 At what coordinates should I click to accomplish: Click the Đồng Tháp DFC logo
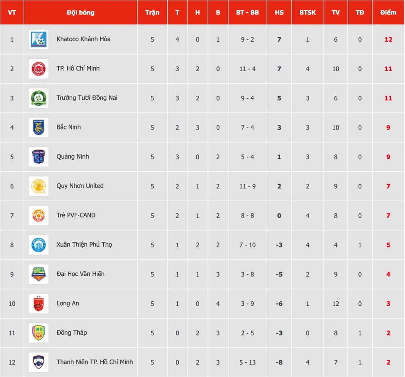39,333
